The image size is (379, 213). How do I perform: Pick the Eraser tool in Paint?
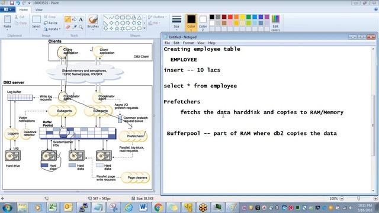(68, 27)
